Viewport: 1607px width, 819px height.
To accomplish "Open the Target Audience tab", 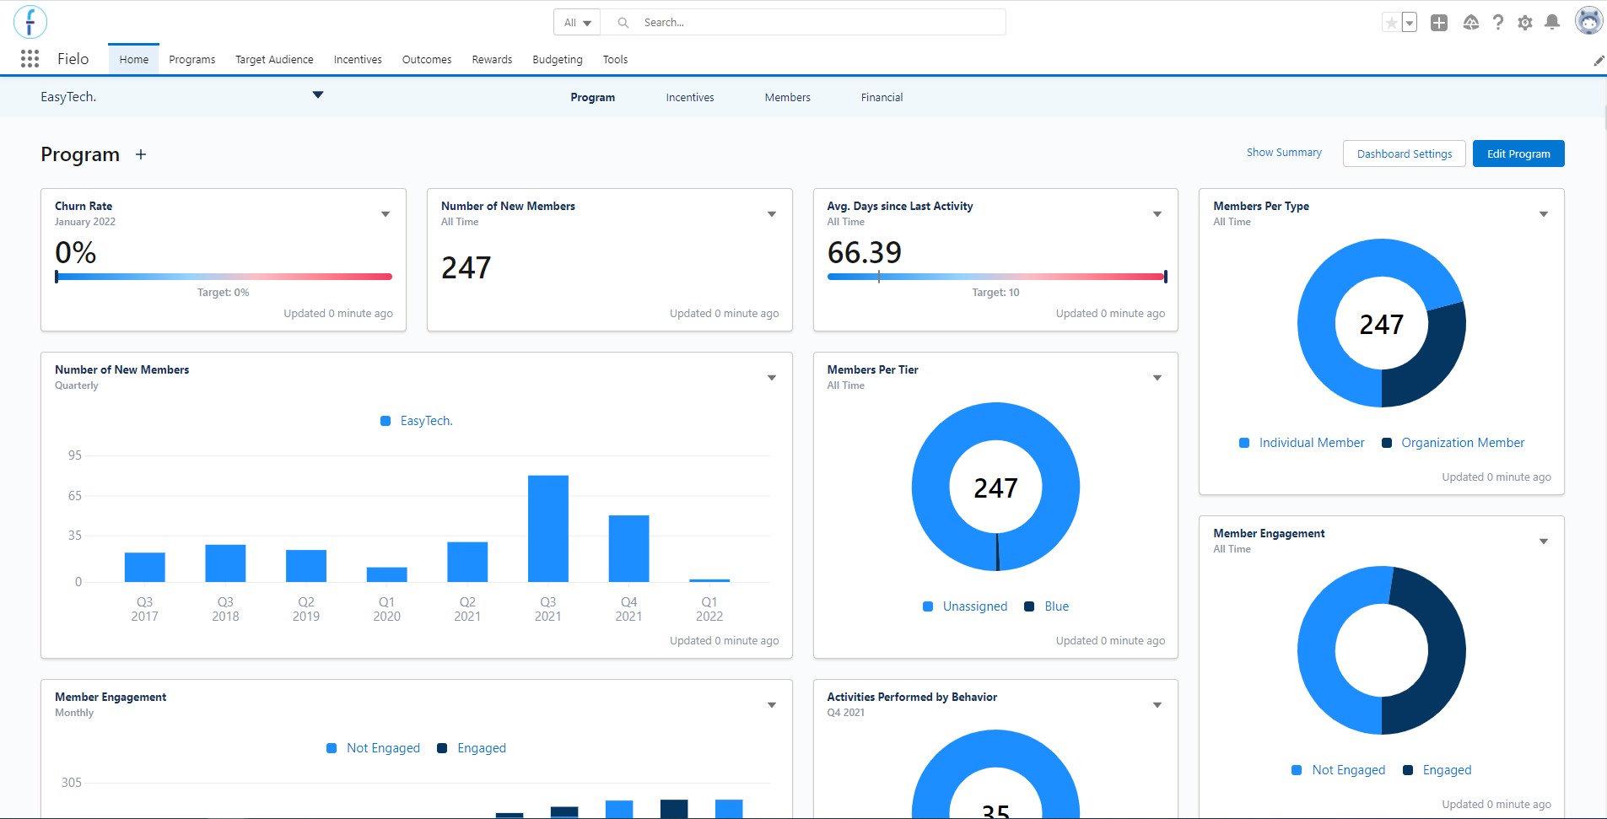I will pyautogui.click(x=274, y=59).
